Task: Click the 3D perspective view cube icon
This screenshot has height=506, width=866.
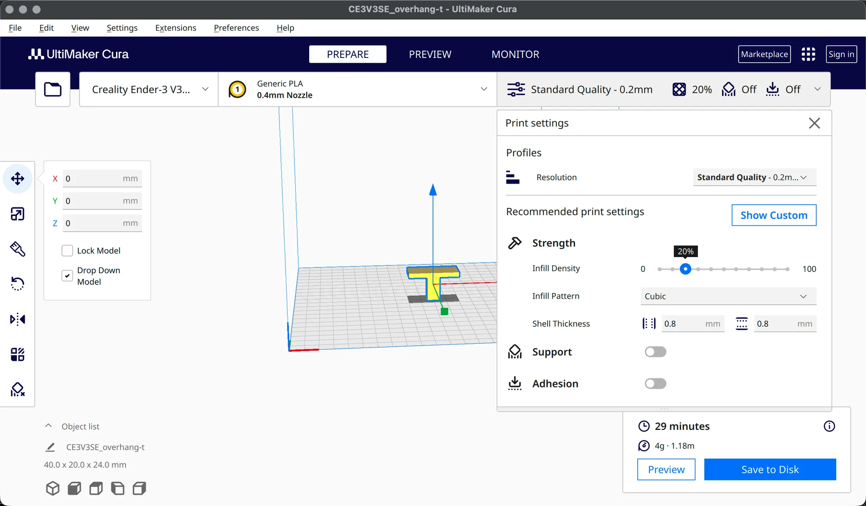Action: [53, 488]
